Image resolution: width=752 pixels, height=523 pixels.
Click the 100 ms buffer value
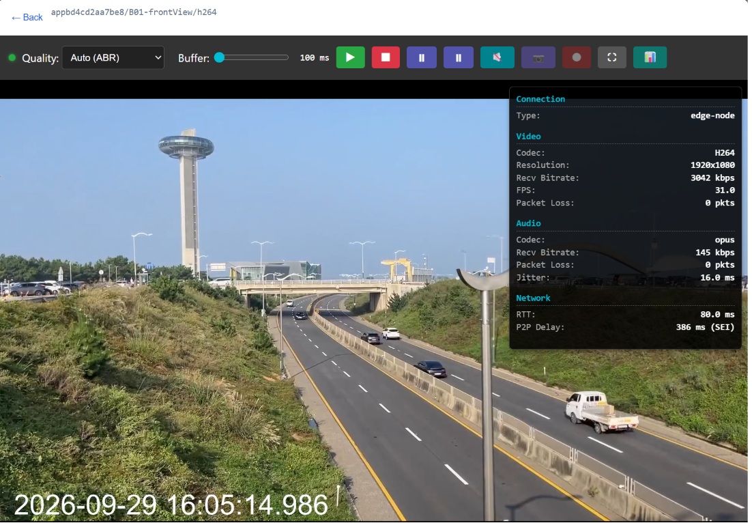click(x=314, y=57)
